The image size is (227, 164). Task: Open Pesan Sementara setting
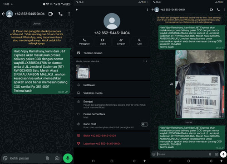point(112,116)
